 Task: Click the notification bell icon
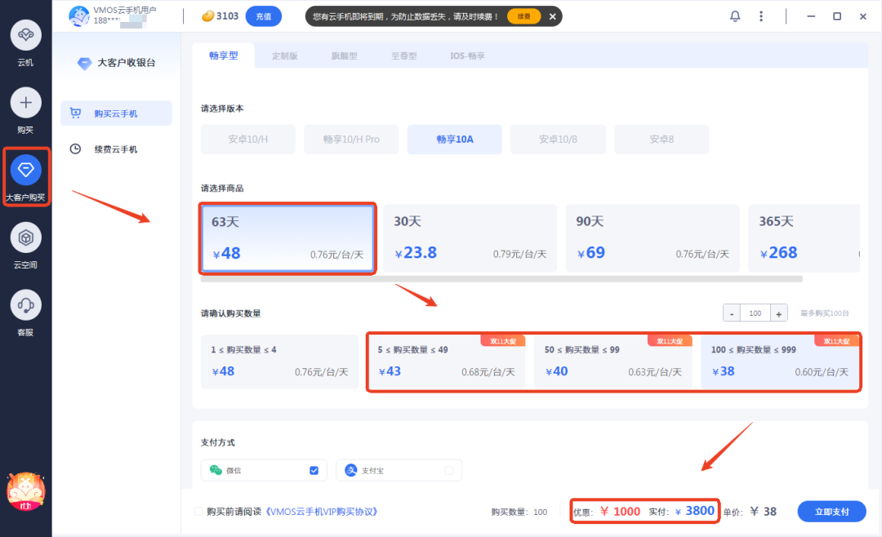click(735, 16)
